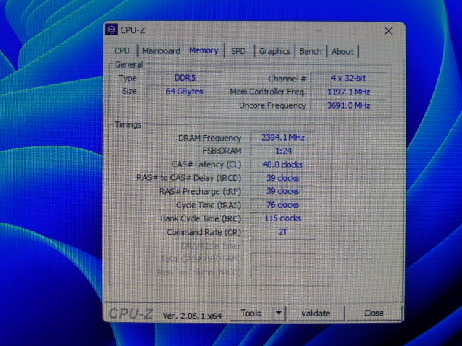Close the CPU-Z window with X
The image size is (462, 346).
388,31
